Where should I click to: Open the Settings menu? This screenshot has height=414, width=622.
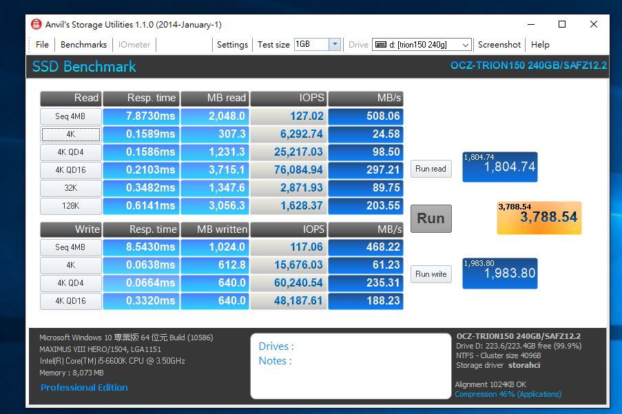point(232,45)
